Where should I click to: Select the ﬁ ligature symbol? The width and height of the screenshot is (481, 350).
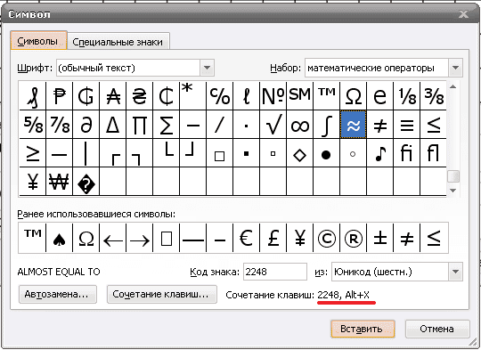tap(406, 153)
